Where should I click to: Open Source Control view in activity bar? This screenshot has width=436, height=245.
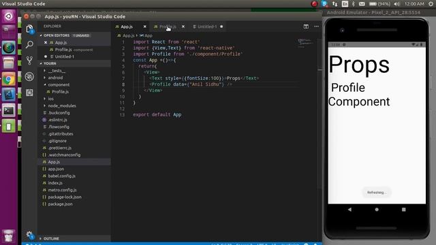(29, 61)
